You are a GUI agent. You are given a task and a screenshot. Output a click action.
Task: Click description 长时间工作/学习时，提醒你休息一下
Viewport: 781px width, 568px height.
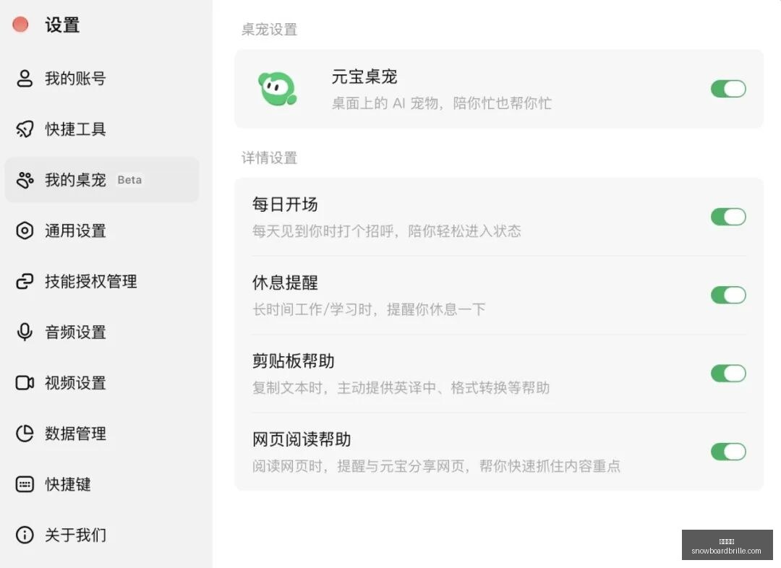click(x=369, y=309)
